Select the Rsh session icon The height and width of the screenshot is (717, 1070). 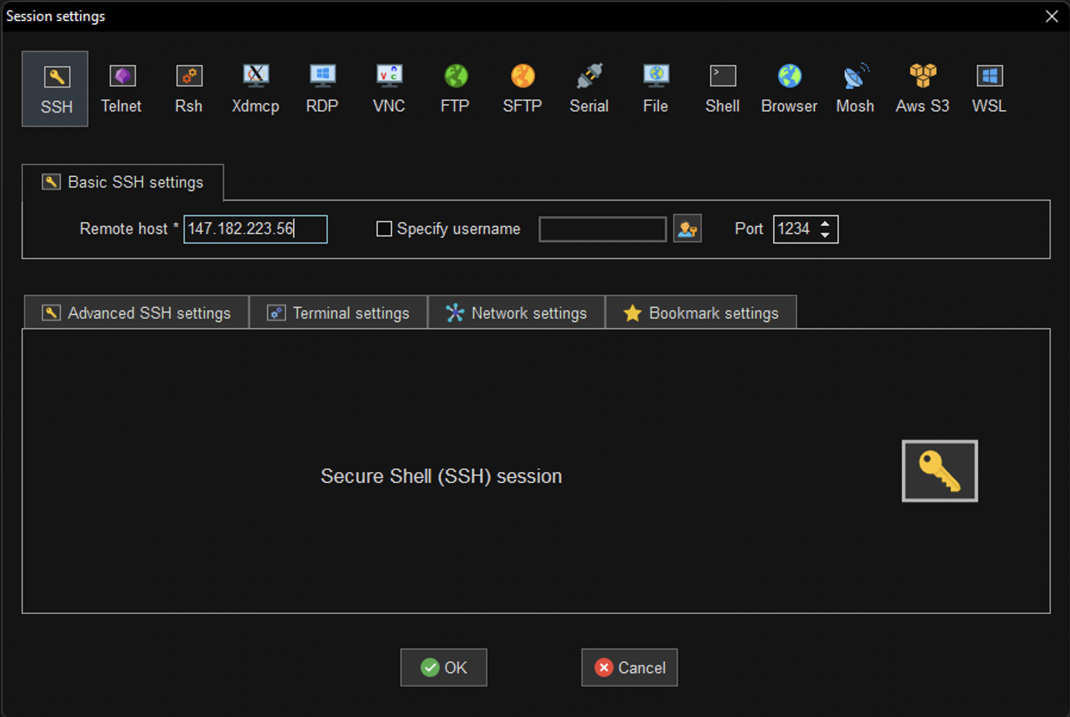pos(189,89)
